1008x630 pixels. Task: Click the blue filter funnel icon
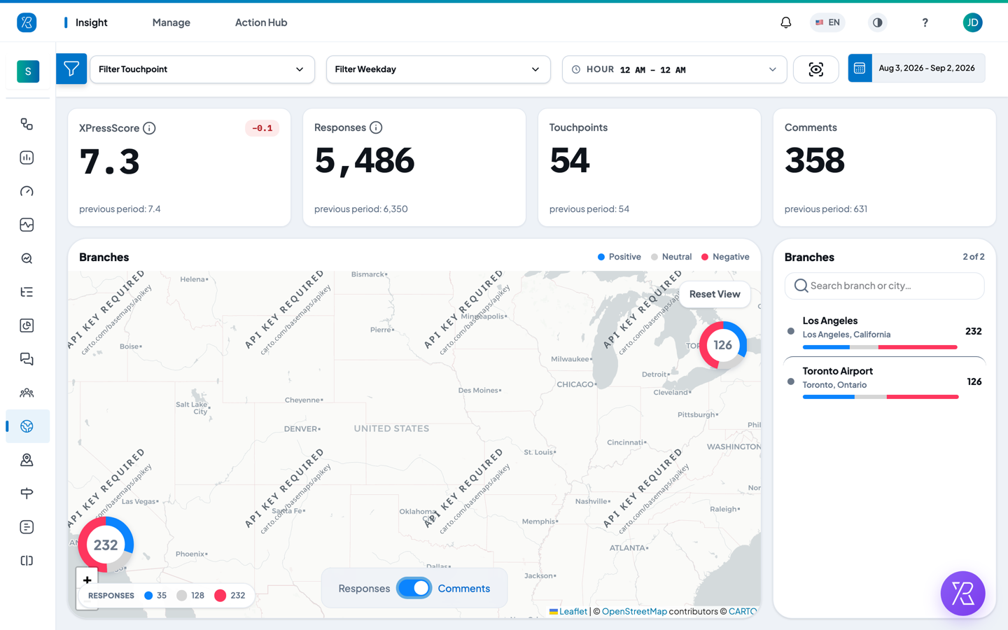71,69
